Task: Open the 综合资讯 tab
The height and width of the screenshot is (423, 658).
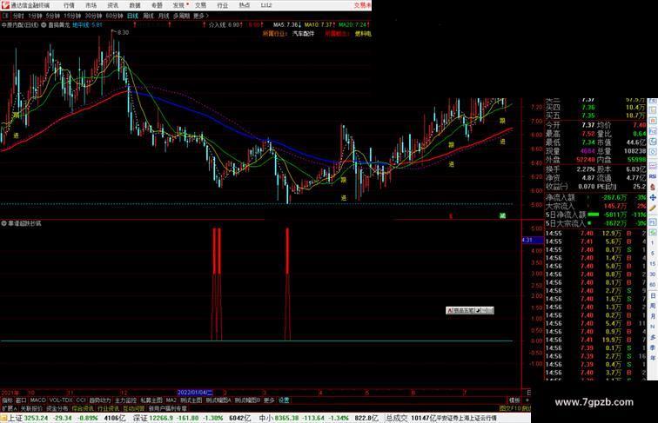Action: [83, 408]
